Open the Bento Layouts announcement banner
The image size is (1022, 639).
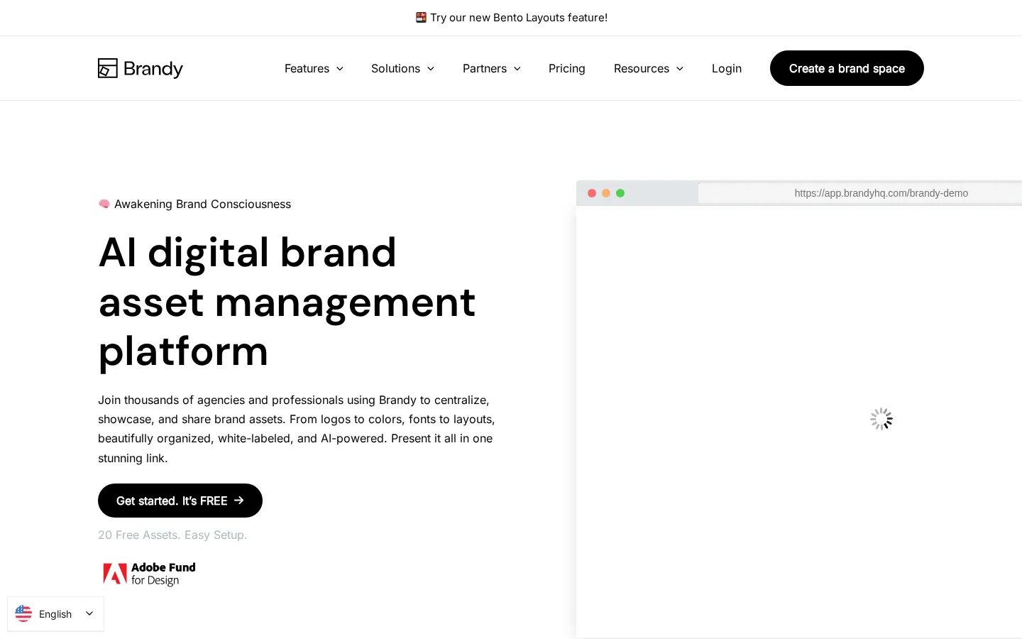[x=511, y=18]
